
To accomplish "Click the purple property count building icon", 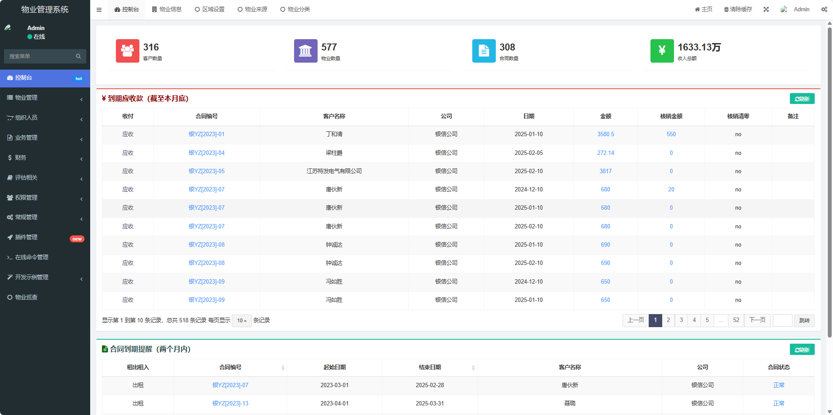I will [306, 51].
